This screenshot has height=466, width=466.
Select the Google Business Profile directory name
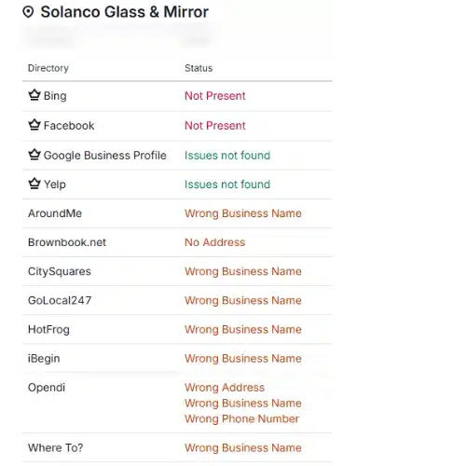(105, 156)
